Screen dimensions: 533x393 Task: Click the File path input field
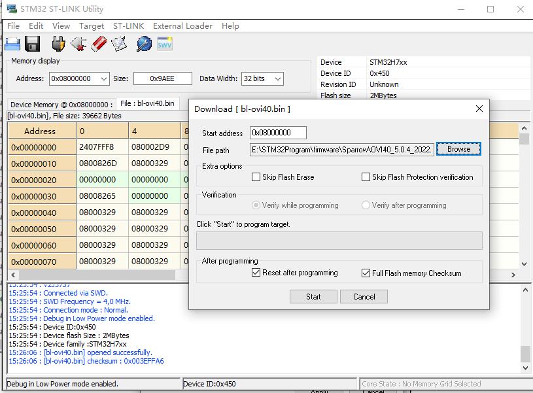coord(342,149)
